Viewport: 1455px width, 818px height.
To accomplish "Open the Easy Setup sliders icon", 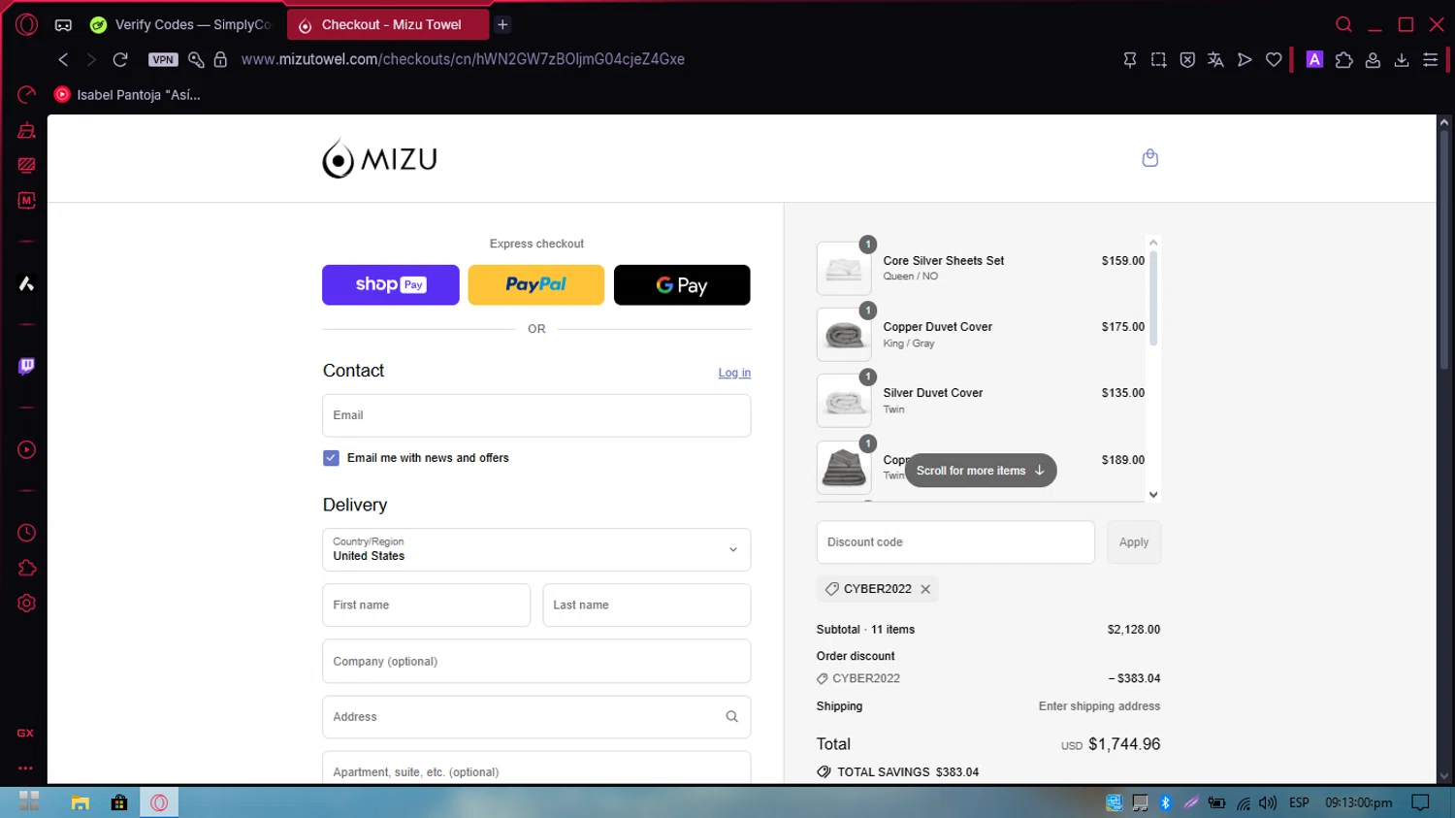I will 1430,60.
